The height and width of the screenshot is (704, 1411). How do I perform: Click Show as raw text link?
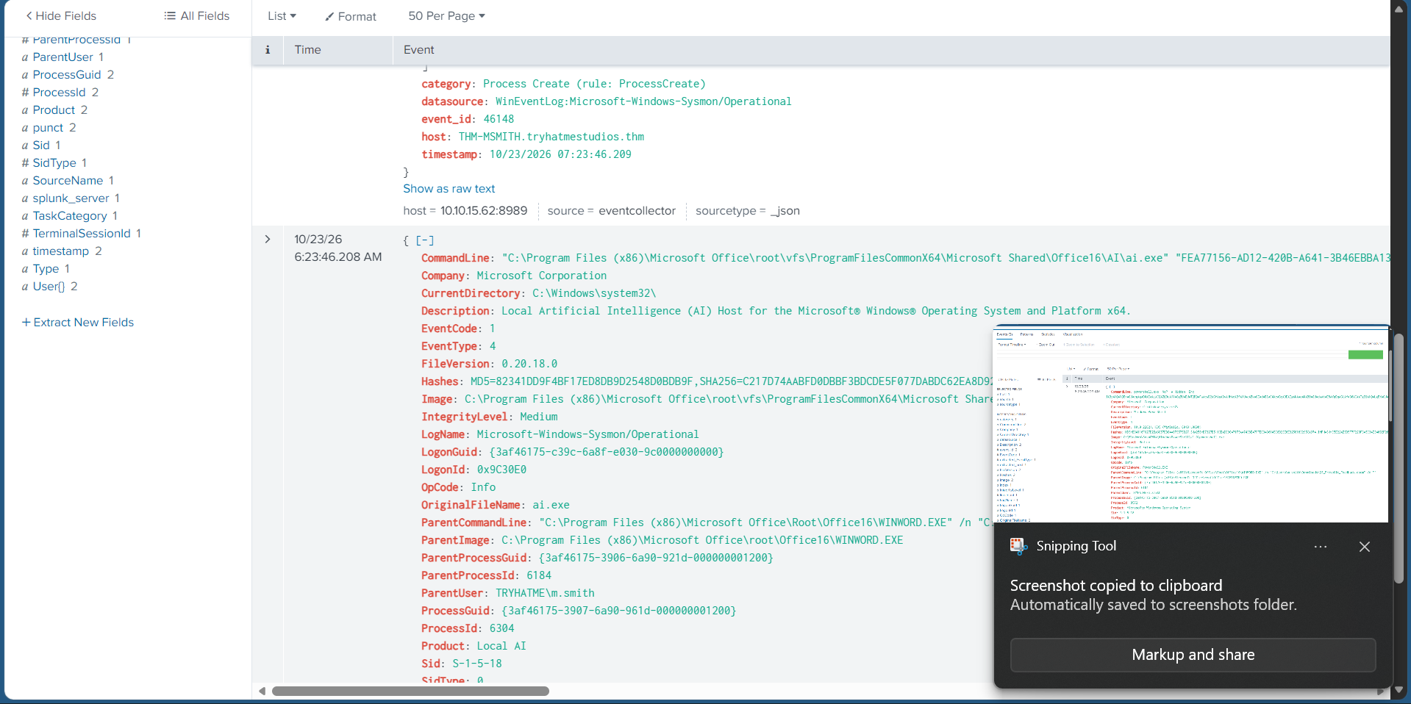pos(449,189)
